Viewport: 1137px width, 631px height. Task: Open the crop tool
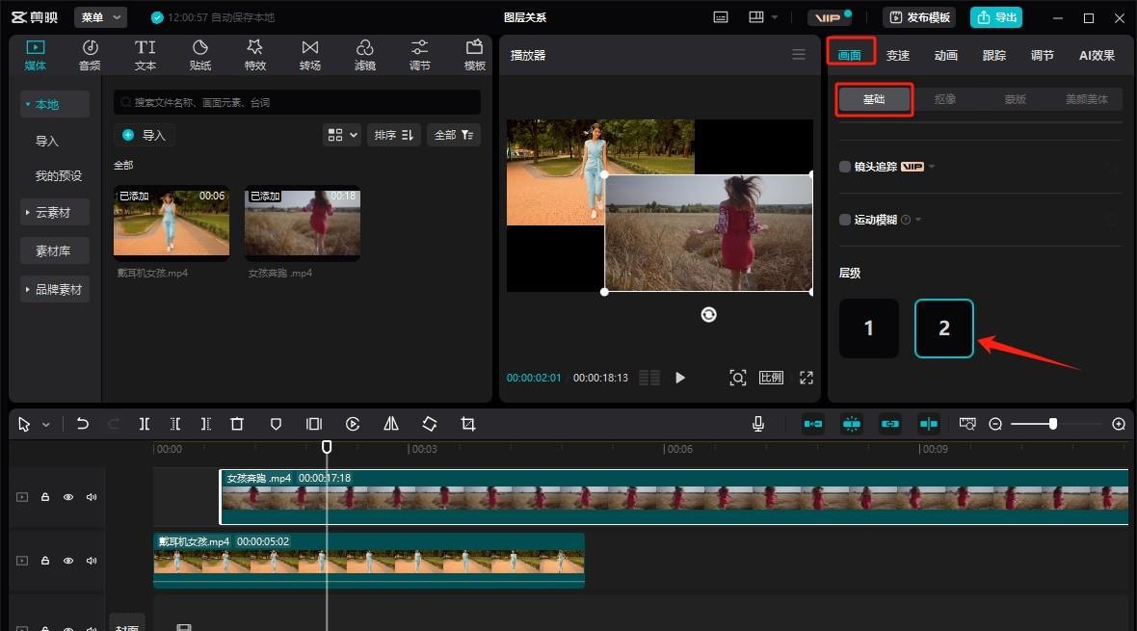(x=468, y=424)
